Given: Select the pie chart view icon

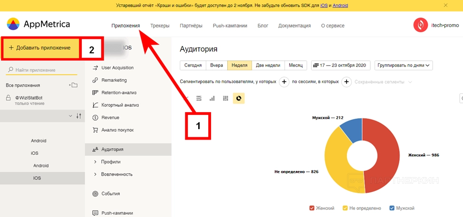Looking at the screenshot, I should [x=239, y=98].
